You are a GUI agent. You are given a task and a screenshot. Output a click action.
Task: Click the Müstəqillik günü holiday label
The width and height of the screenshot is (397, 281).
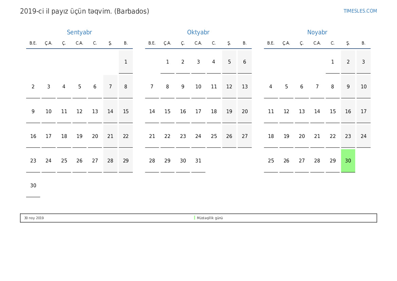click(210, 218)
